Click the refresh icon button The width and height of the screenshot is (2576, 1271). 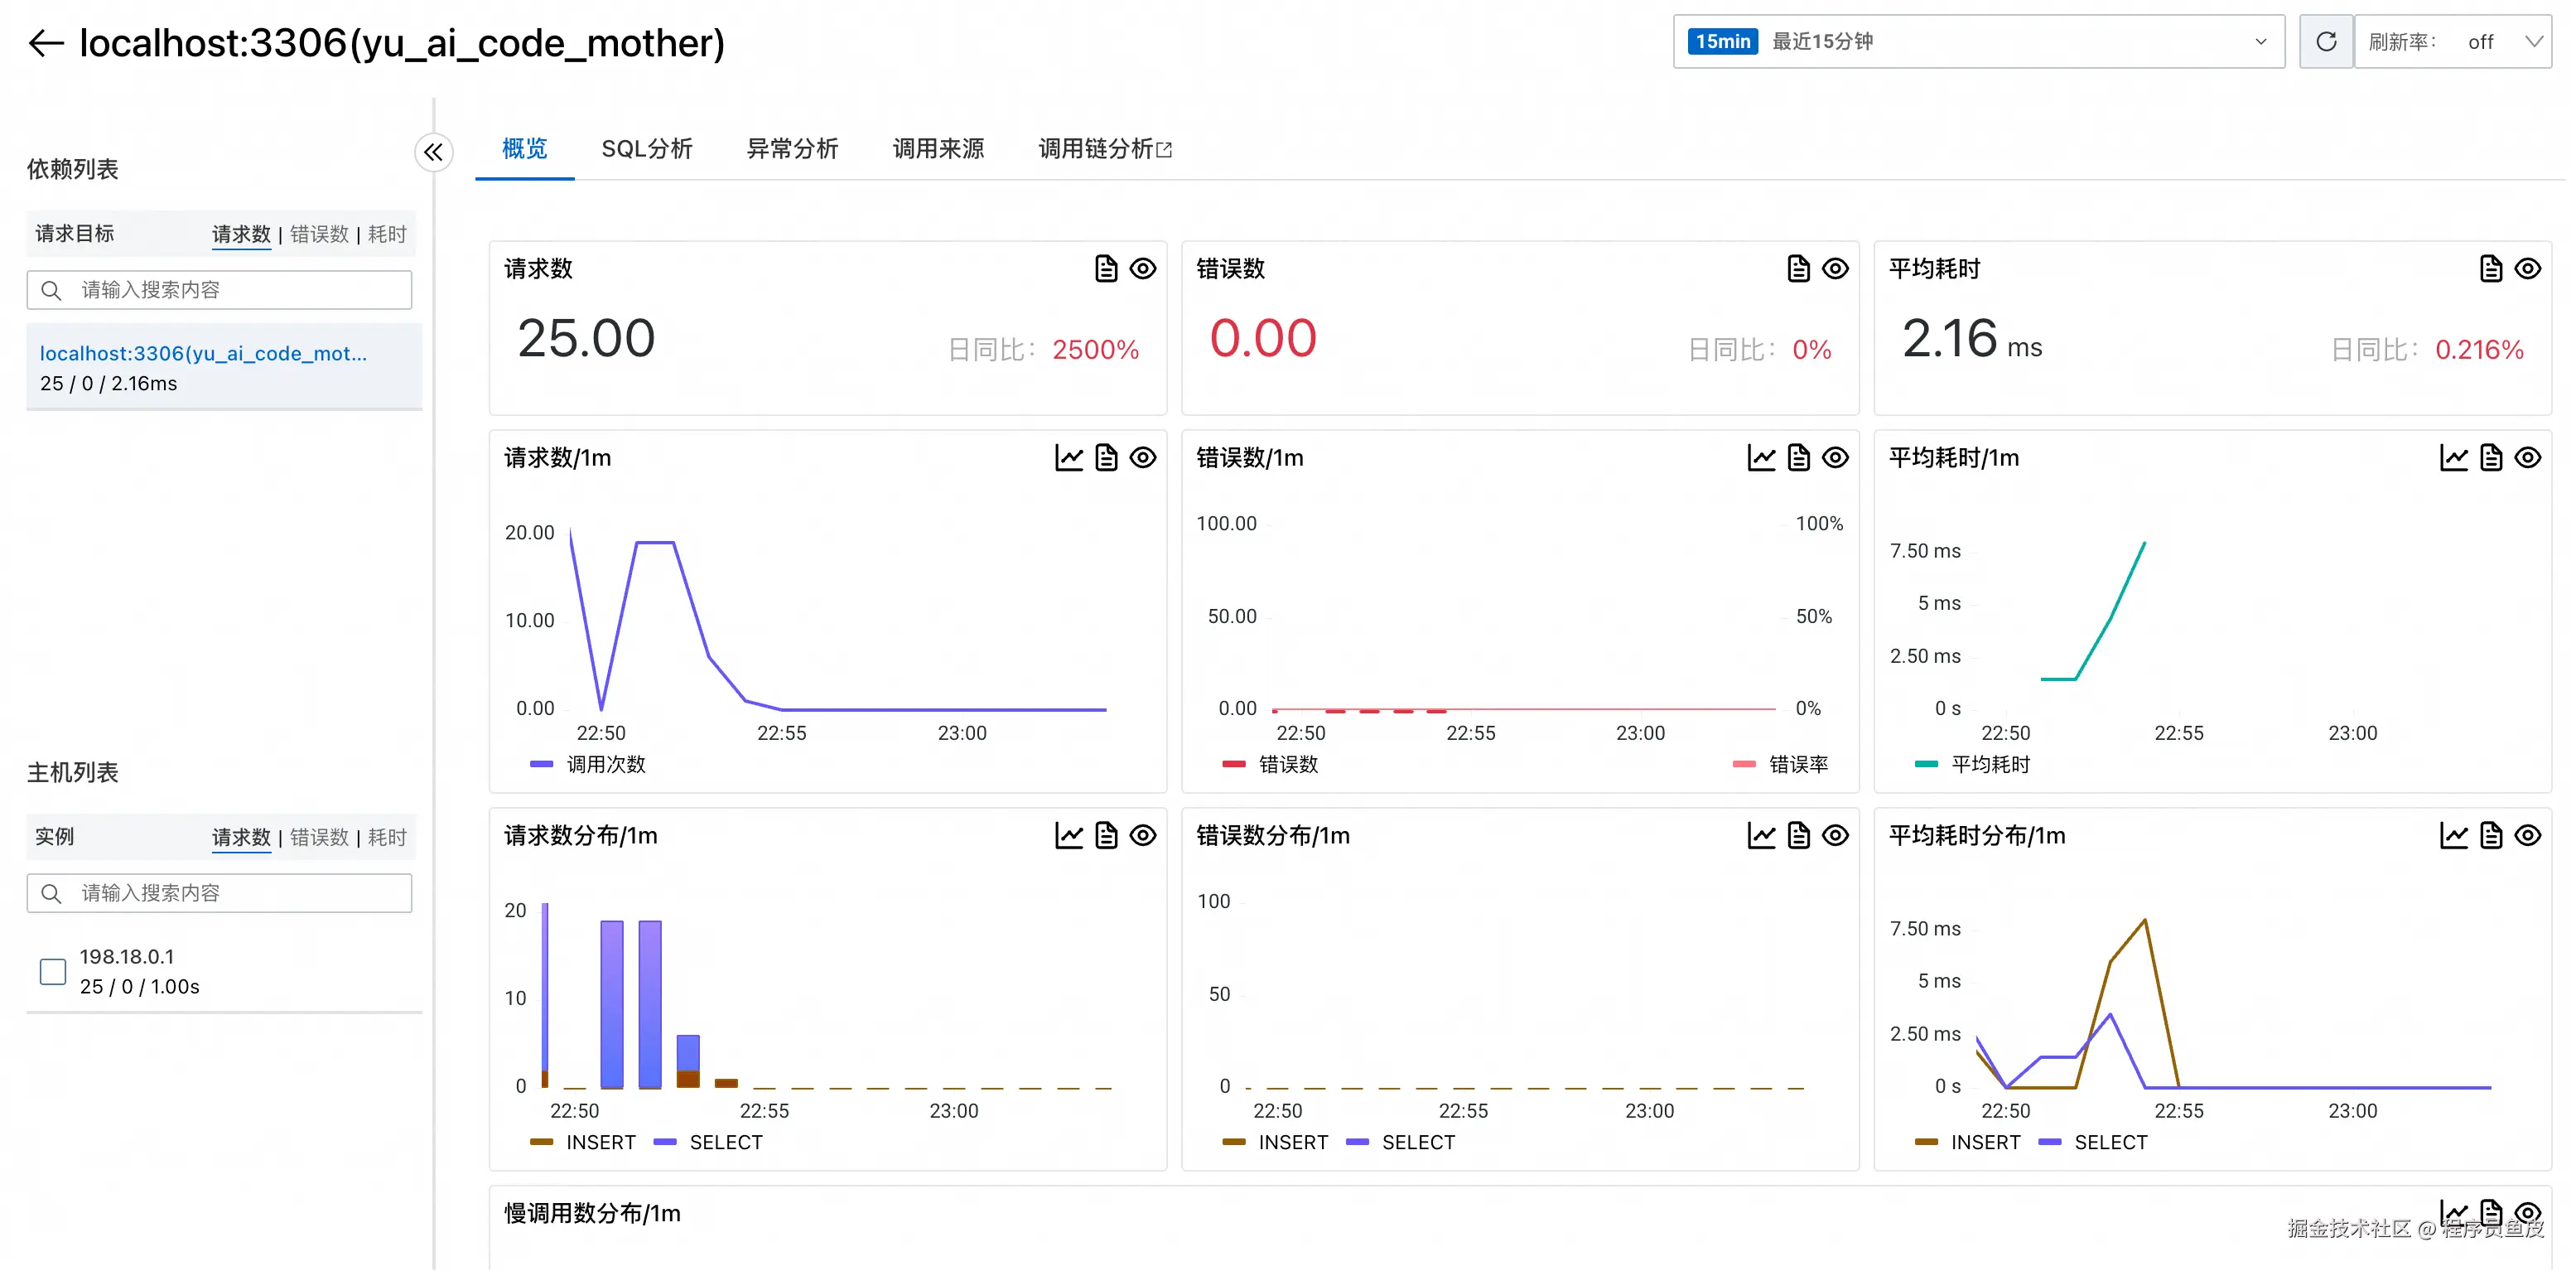coord(2326,42)
